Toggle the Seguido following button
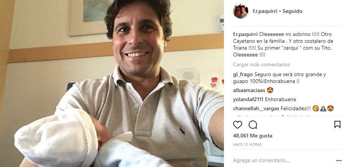Image resolution: width=342 pixels, height=167 pixels. pyautogui.click(x=292, y=11)
